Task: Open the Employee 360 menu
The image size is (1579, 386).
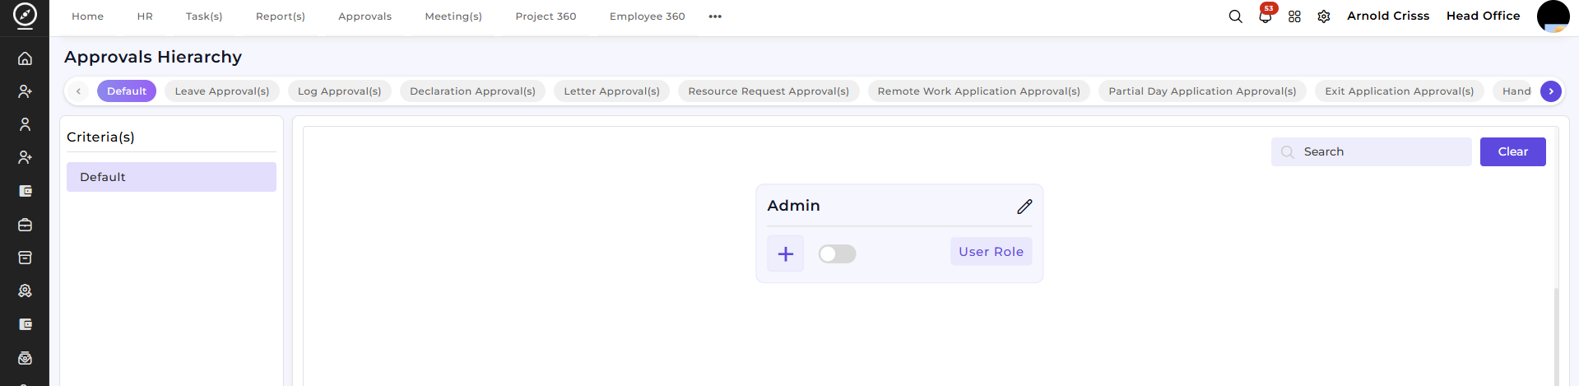Action: (x=647, y=16)
